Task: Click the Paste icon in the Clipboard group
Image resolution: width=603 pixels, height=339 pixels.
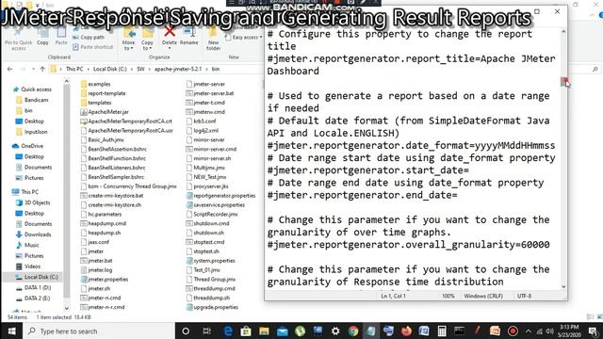Action: (61, 32)
